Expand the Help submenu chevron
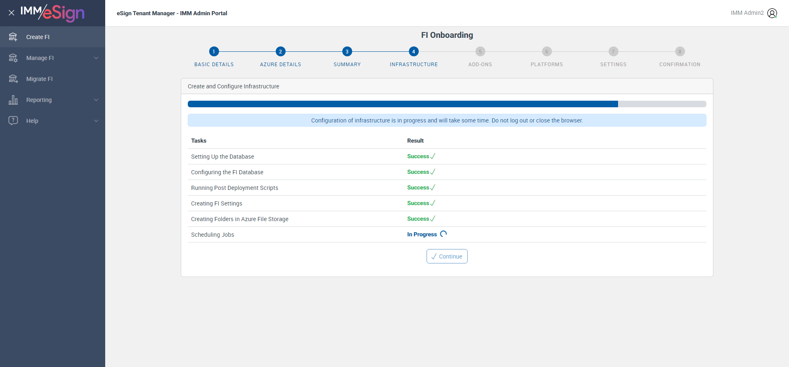 click(96, 121)
